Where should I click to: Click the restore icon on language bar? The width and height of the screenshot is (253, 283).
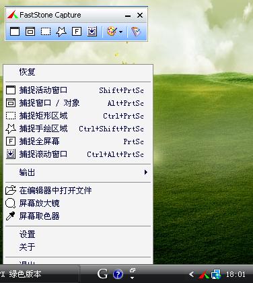pos(133,270)
